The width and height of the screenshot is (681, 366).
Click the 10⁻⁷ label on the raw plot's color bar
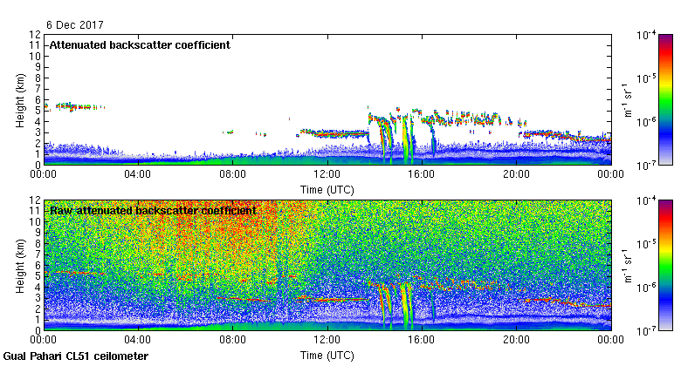[647, 331]
